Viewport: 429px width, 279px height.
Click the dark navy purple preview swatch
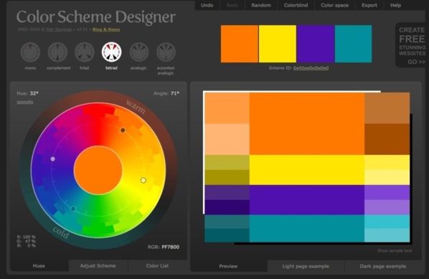[227, 207]
